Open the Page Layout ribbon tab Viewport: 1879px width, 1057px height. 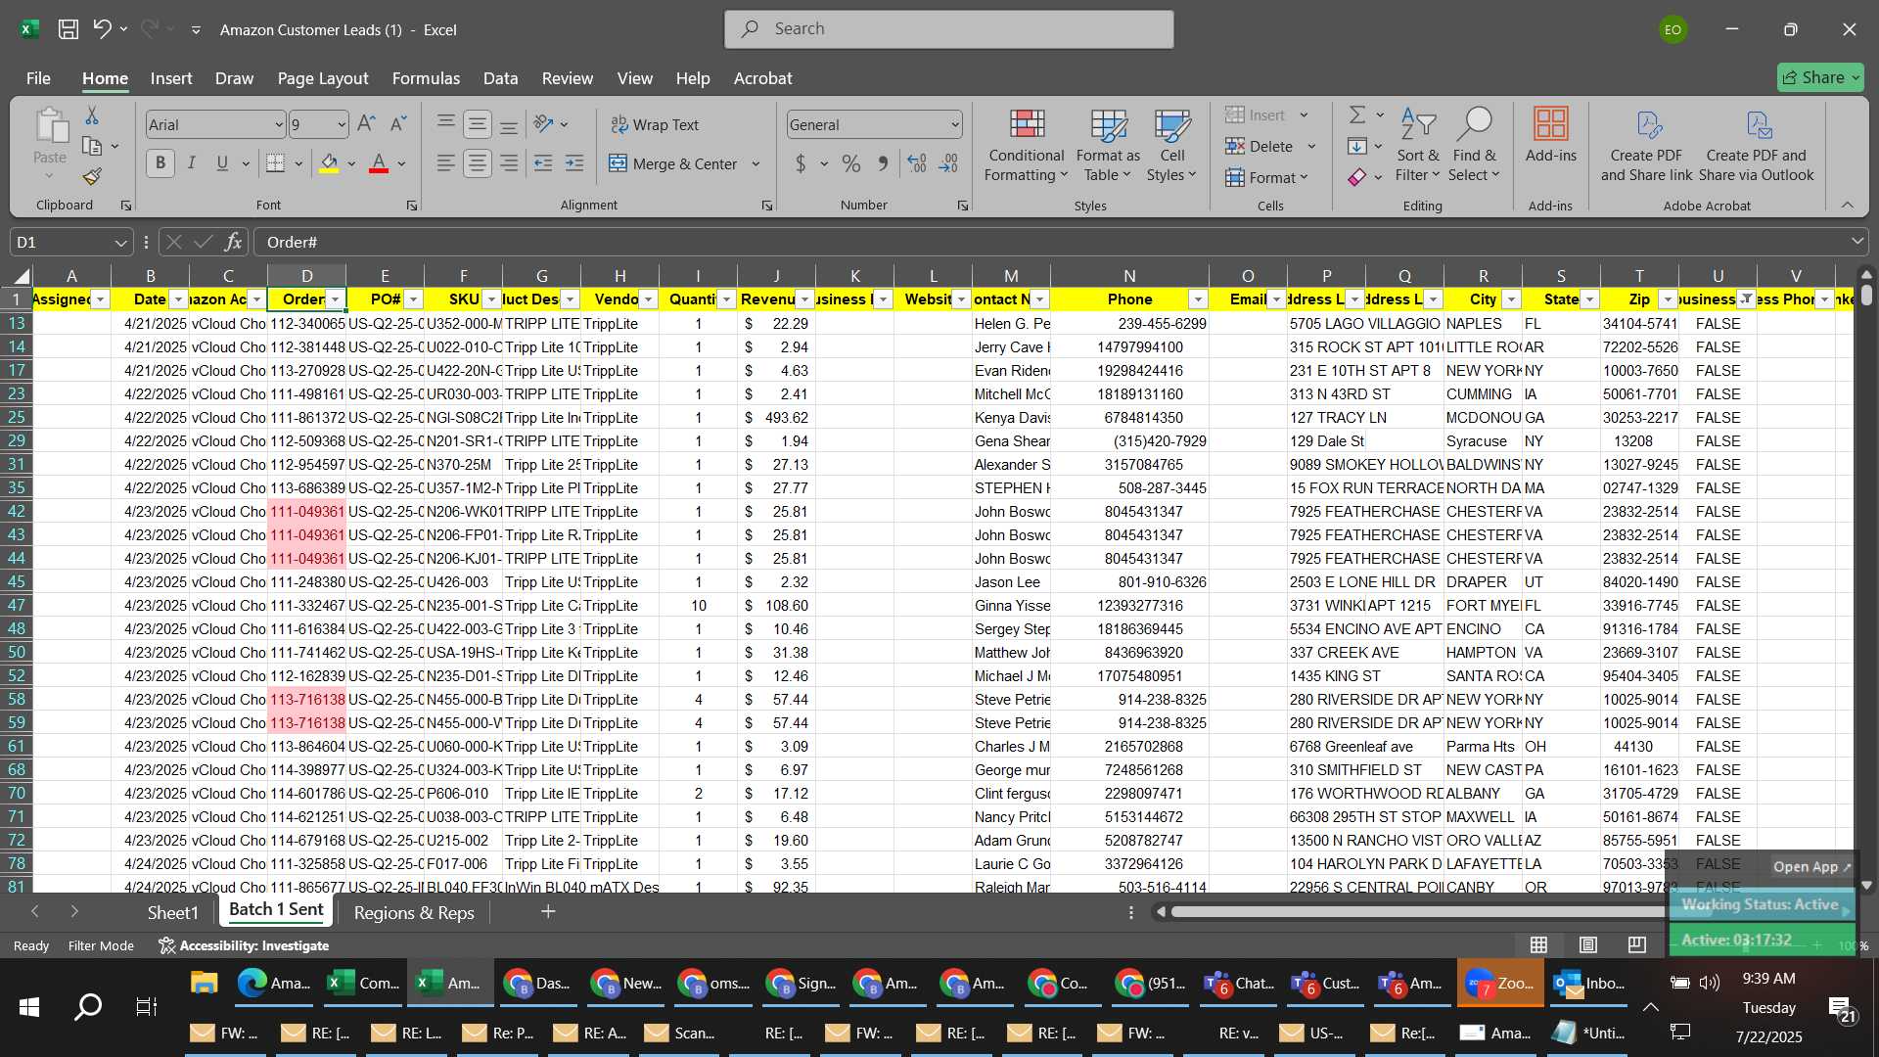coord(323,78)
